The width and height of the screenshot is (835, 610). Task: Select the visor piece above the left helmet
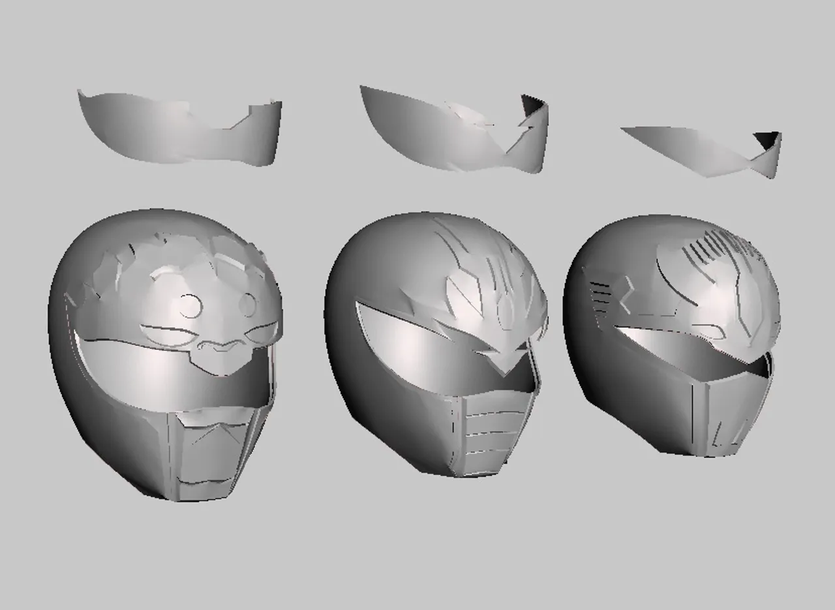tap(179, 128)
